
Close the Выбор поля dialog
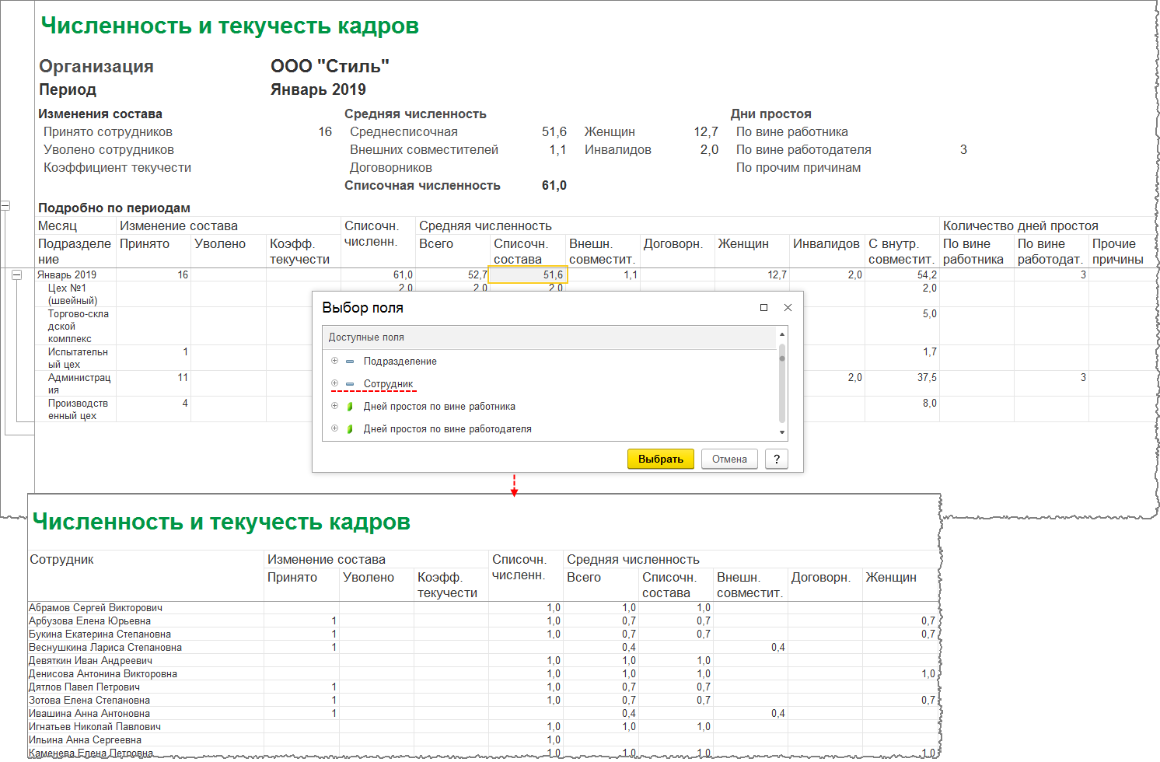pyautogui.click(x=788, y=308)
